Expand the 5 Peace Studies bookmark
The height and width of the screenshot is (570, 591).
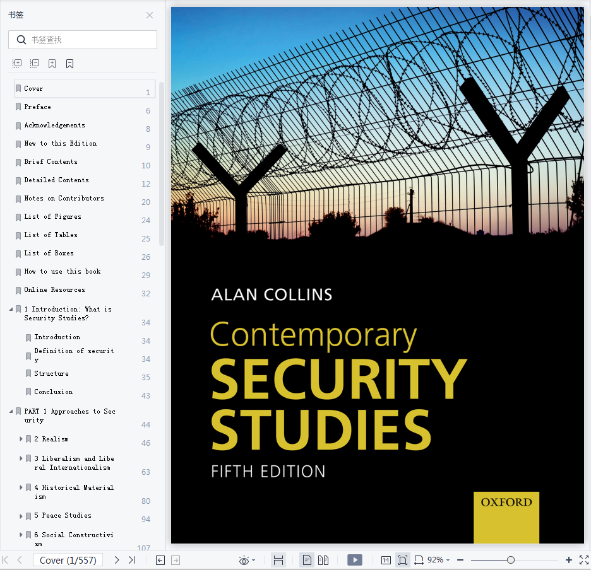pos(21,516)
